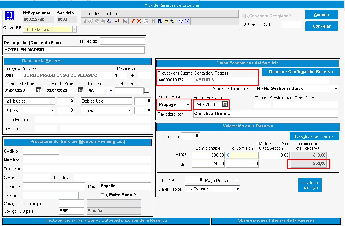
Task: Click the red X toolbar icon
Action: (x=139, y=21)
